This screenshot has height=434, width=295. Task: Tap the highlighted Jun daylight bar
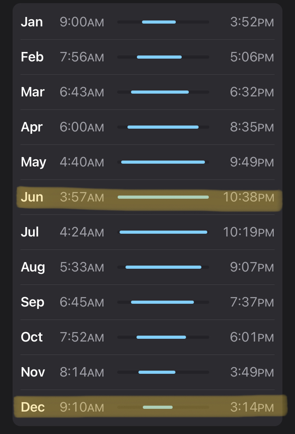163,197
